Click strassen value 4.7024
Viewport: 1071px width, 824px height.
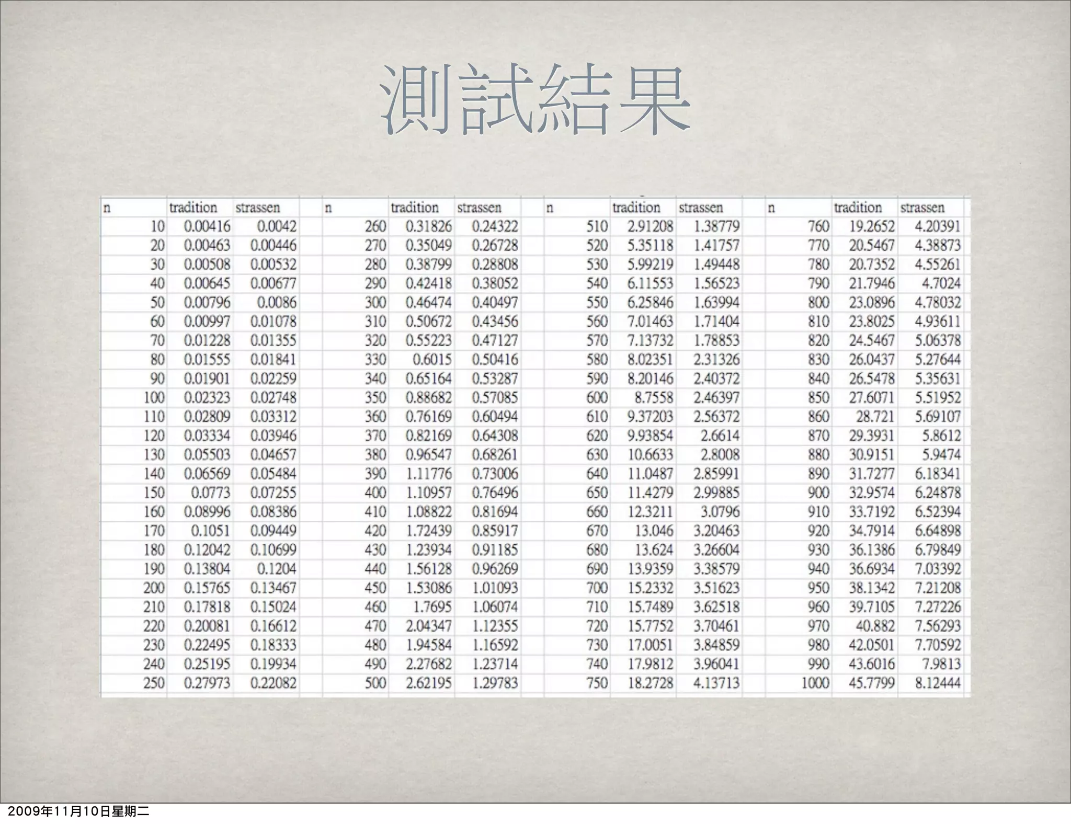click(942, 283)
